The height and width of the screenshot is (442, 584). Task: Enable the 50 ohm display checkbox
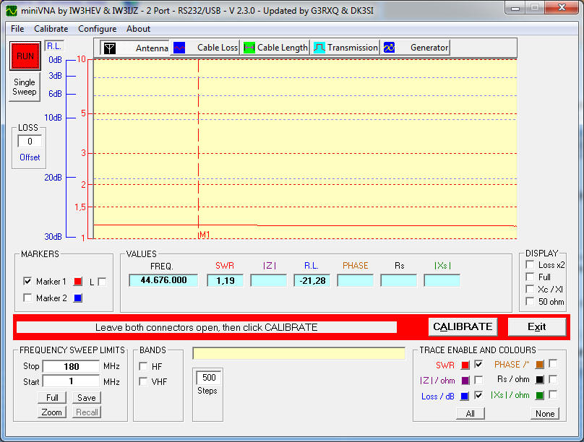pos(530,301)
